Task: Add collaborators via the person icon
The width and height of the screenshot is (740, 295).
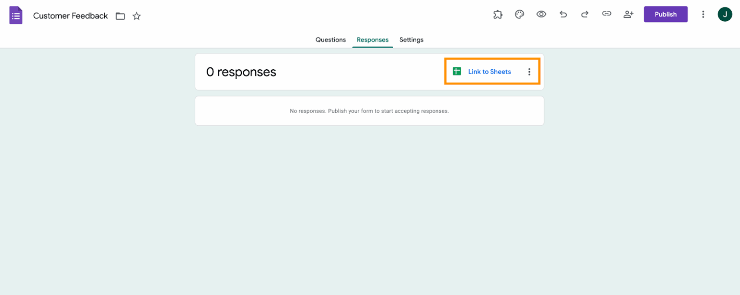Action: pyautogui.click(x=628, y=14)
